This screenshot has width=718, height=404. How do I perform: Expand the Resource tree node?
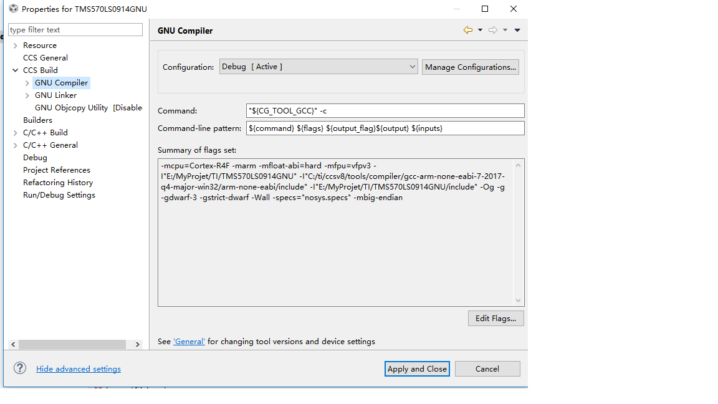click(16, 46)
